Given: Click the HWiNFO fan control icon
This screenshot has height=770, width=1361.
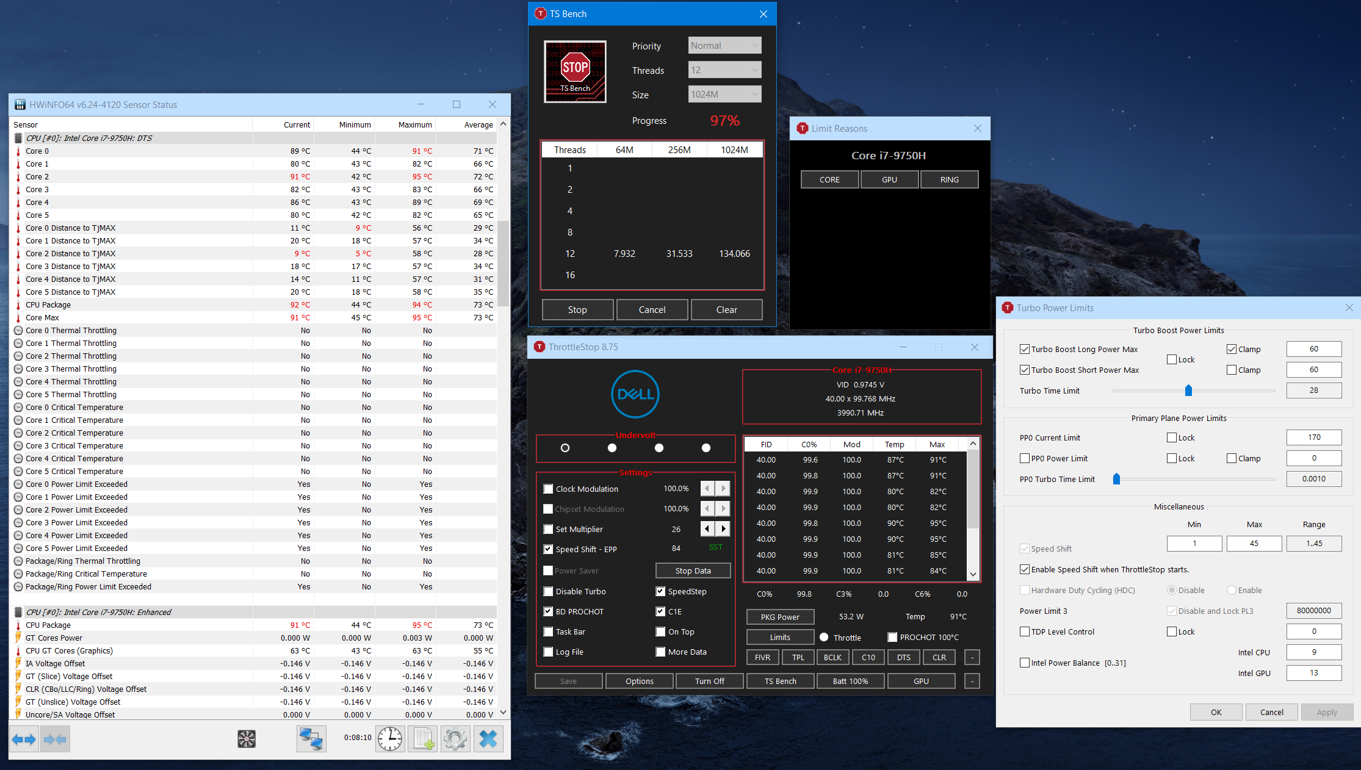Looking at the screenshot, I should pos(247,739).
